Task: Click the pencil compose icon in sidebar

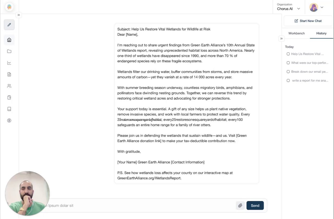Action: click(9, 25)
